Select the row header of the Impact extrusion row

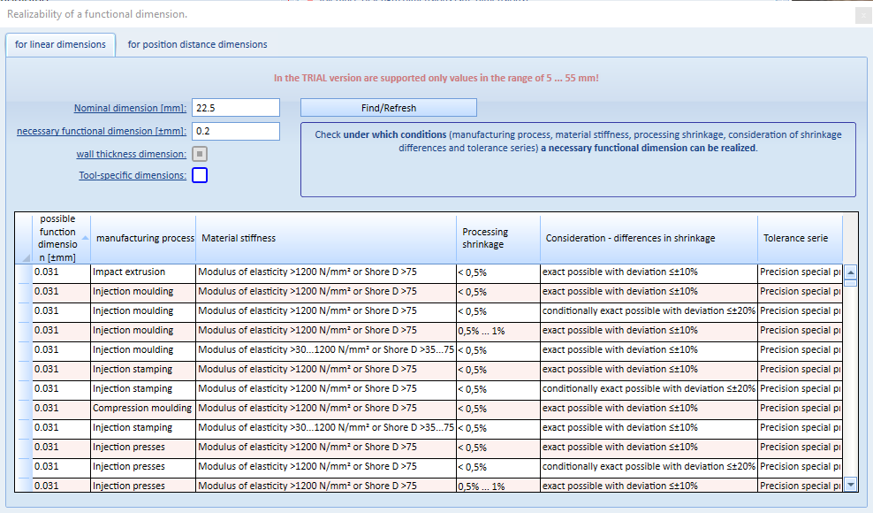coord(24,273)
